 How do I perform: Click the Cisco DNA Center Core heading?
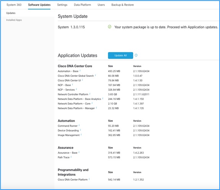pyautogui.click(x=75, y=66)
